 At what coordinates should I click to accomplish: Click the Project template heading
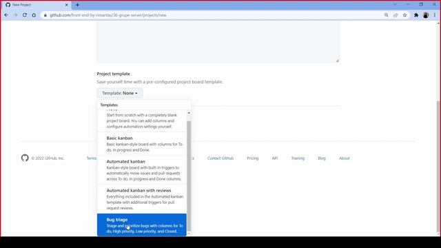point(113,74)
